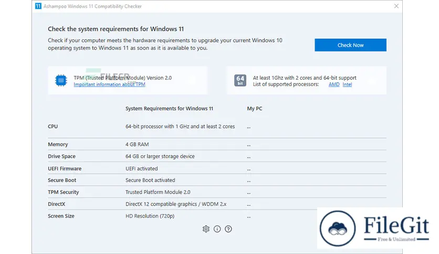The image size is (439, 254).
Task: Select the Secure Boot row label
Action: (62, 180)
